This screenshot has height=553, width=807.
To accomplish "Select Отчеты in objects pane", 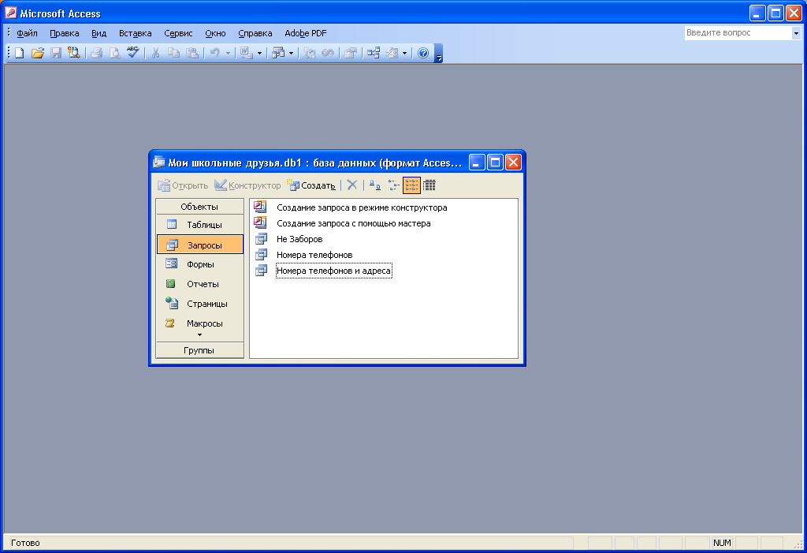I will (199, 284).
